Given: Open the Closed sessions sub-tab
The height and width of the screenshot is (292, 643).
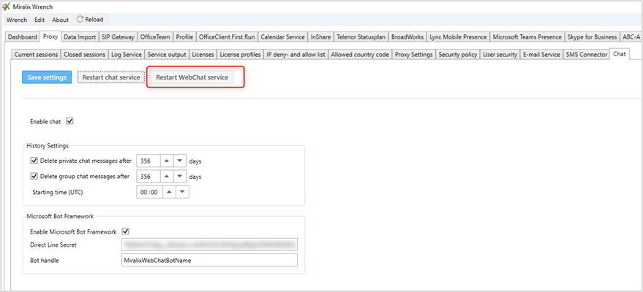Looking at the screenshot, I should coord(85,55).
